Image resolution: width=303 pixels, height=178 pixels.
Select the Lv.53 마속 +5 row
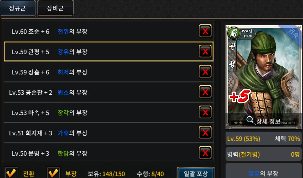(109, 112)
